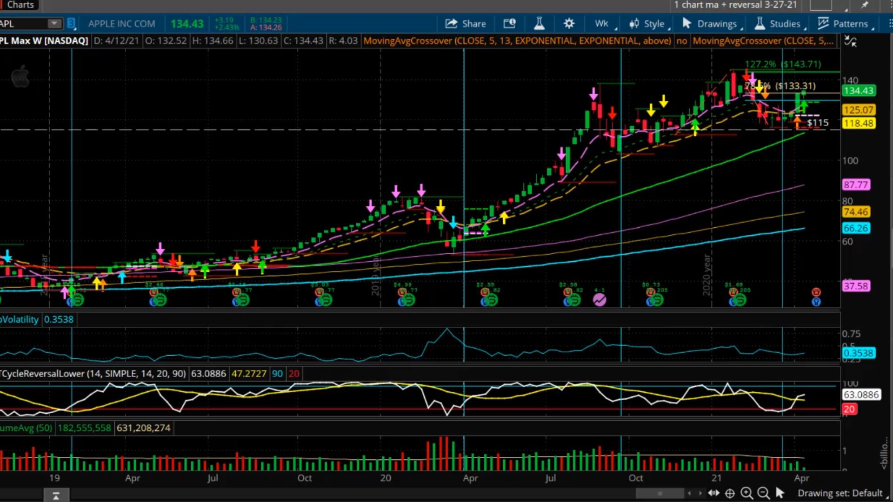Click the horizontal chart scrollbar thumb

click(660, 493)
